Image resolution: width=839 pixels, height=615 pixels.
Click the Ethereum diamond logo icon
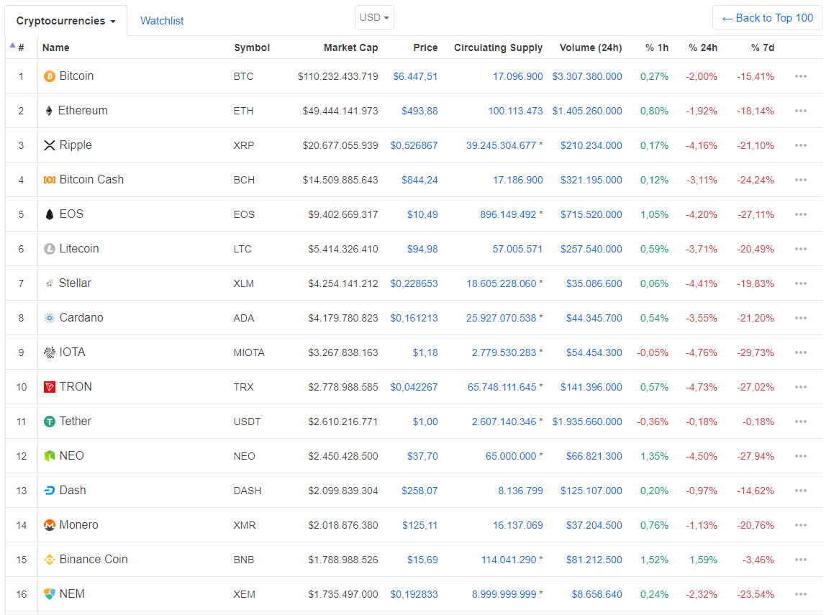click(x=49, y=111)
